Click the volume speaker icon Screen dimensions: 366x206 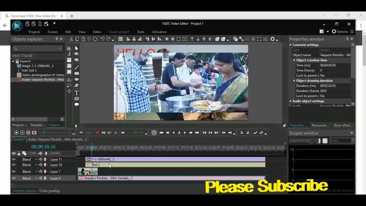pyautogui.click(x=123, y=133)
